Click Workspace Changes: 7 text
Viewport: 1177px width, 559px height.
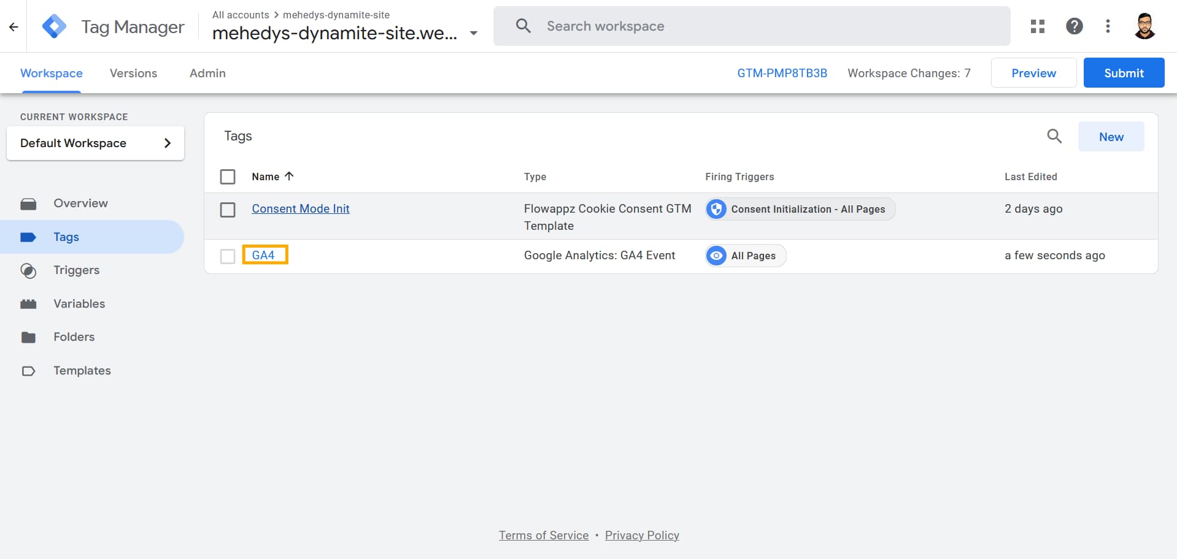(x=909, y=73)
